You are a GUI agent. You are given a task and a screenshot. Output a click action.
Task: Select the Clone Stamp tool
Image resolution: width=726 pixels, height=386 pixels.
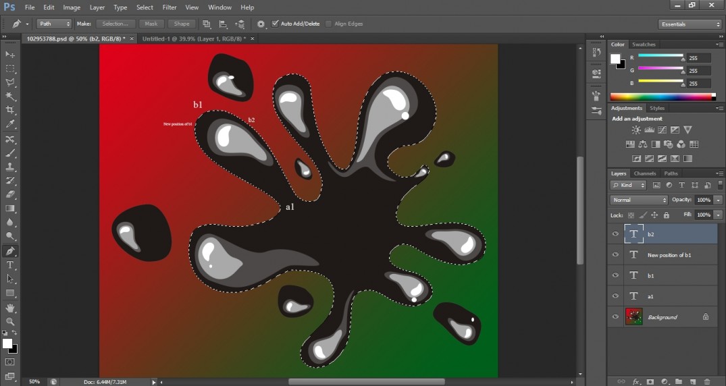[10, 167]
